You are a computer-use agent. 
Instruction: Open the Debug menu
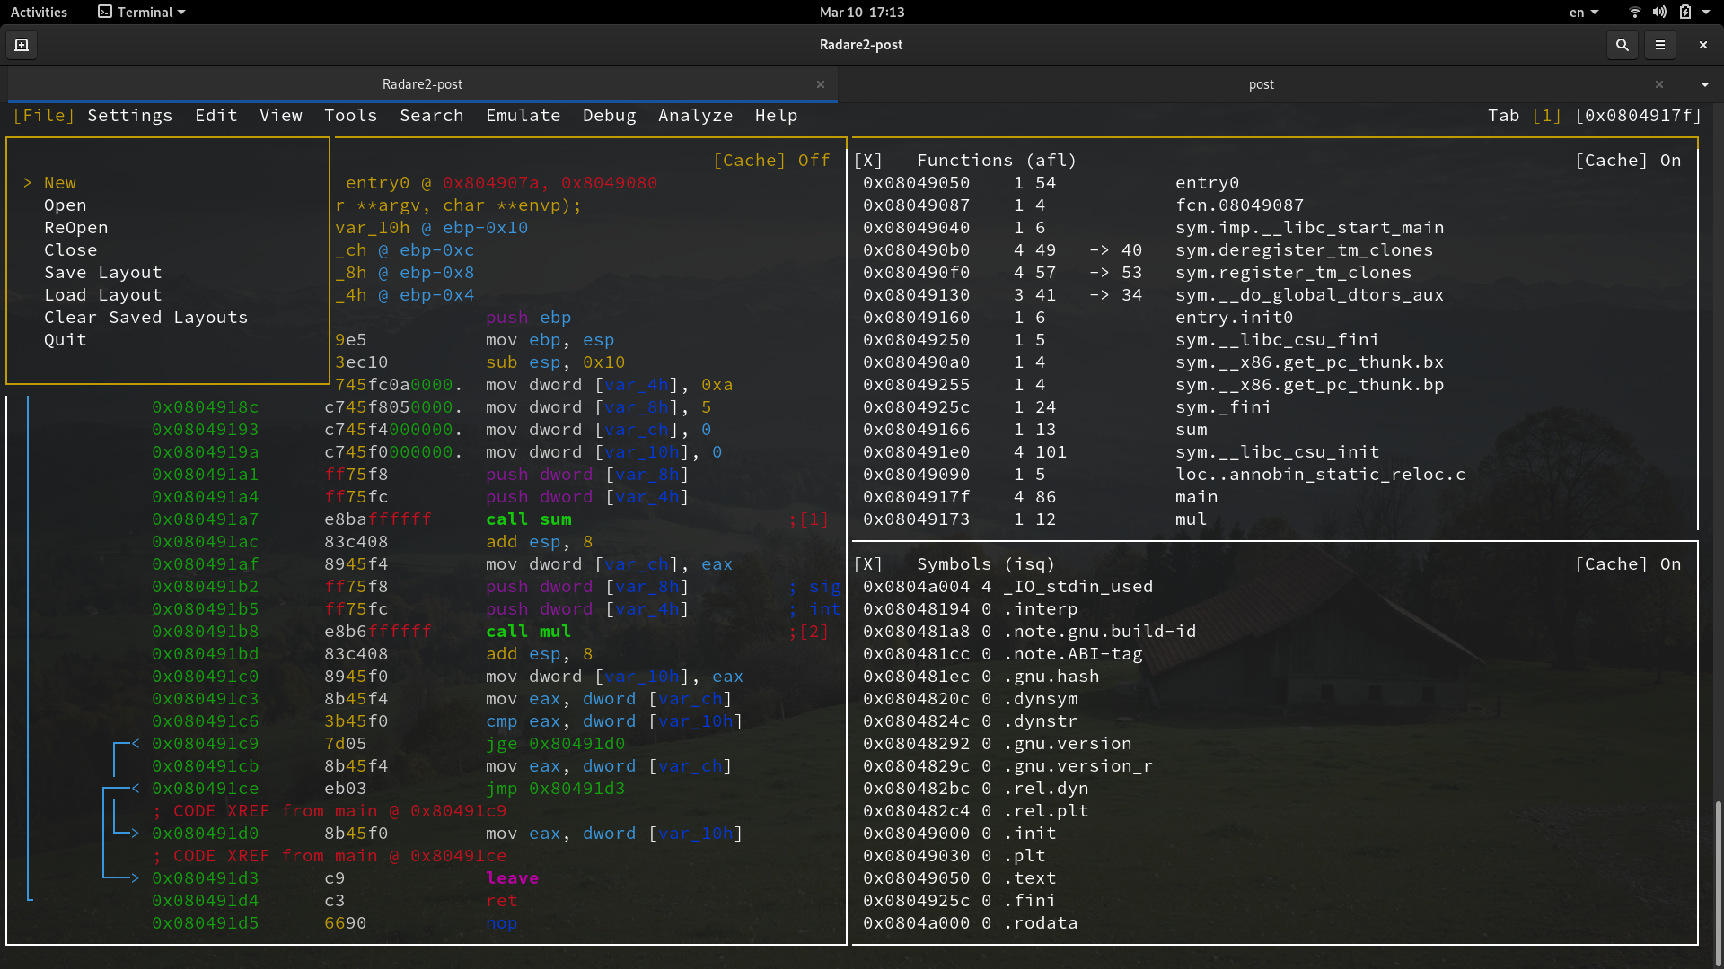tap(609, 115)
